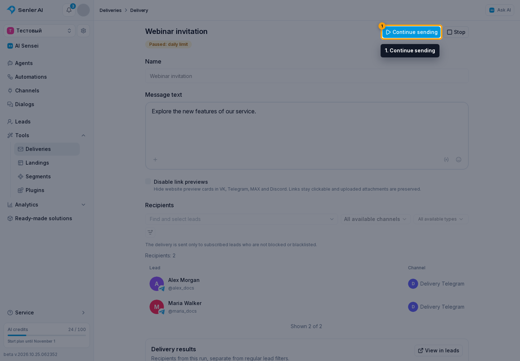The image size is (520, 361).
Task: Open workspace settings gear icon
Action: 83,31
